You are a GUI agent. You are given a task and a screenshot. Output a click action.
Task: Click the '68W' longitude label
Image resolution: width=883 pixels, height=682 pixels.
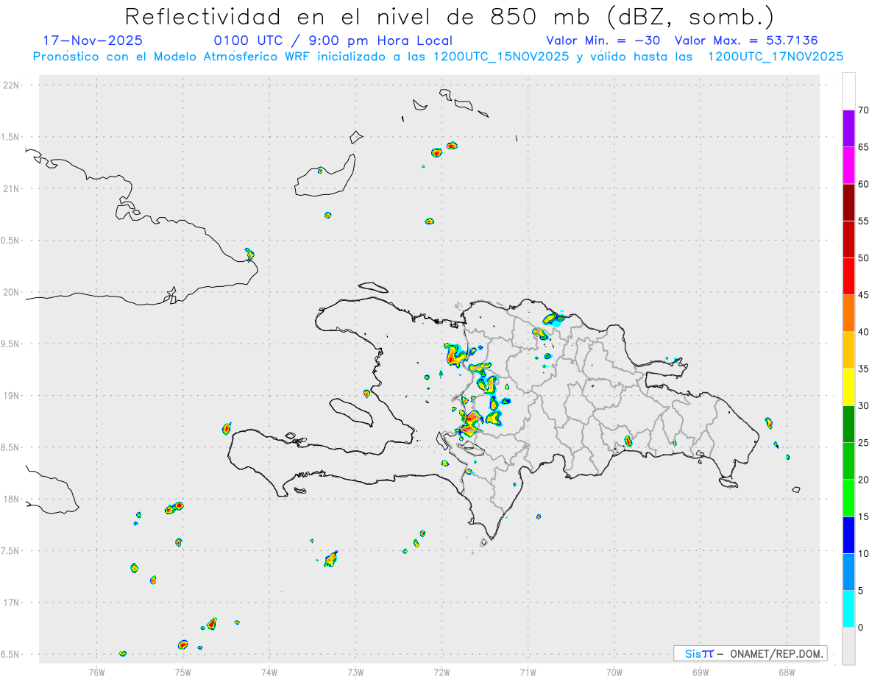coord(787,672)
